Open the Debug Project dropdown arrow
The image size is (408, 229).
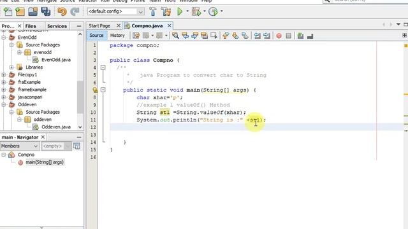coord(205,11)
